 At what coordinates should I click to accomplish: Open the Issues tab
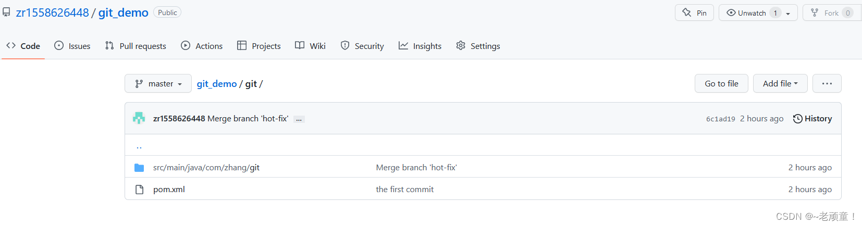coord(72,46)
